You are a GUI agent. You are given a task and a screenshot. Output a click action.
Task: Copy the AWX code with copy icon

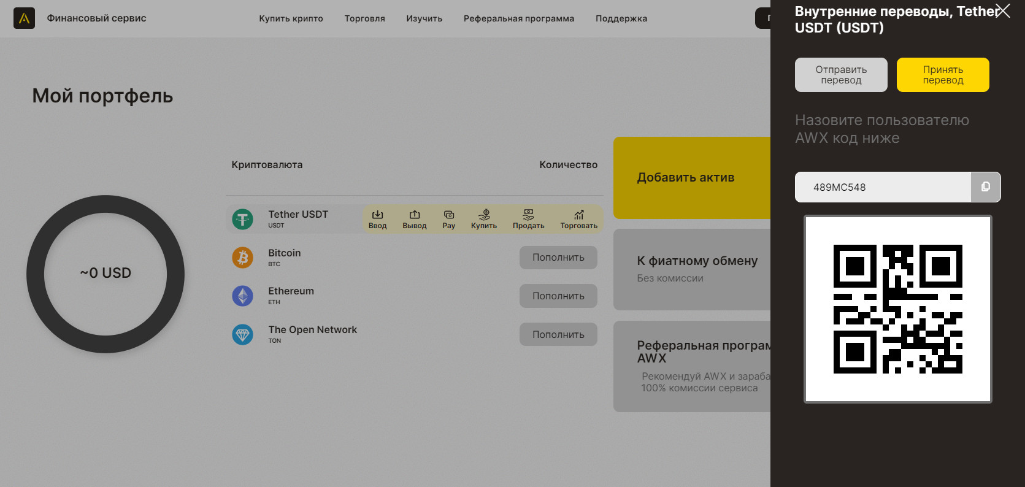click(986, 187)
